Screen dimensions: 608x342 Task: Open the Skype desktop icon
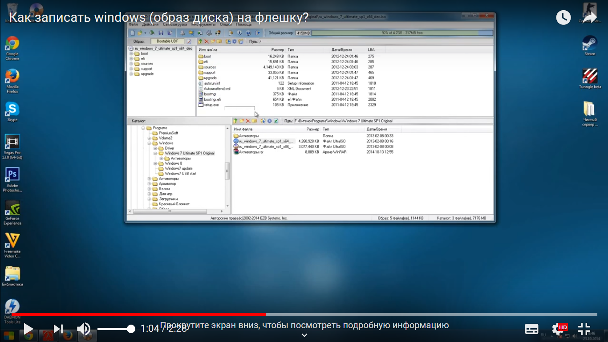12,112
